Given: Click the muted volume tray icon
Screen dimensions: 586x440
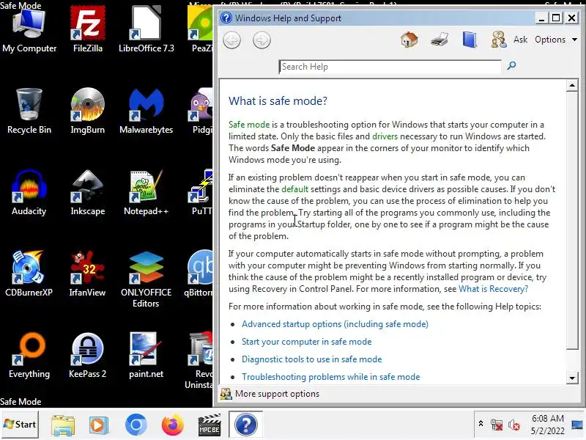Looking at the screenshot, I should 514,425.
